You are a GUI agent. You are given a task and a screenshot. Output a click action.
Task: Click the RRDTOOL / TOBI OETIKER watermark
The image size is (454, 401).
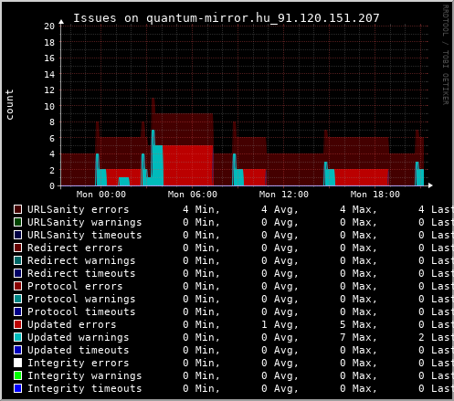coord(446,55)
